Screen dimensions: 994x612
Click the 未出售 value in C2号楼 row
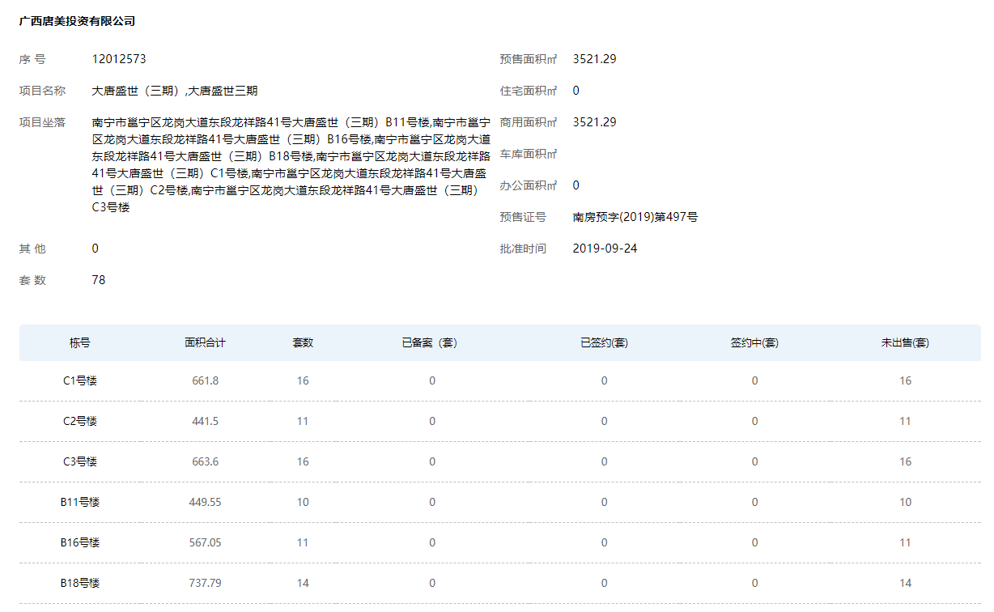pos(905,421)
